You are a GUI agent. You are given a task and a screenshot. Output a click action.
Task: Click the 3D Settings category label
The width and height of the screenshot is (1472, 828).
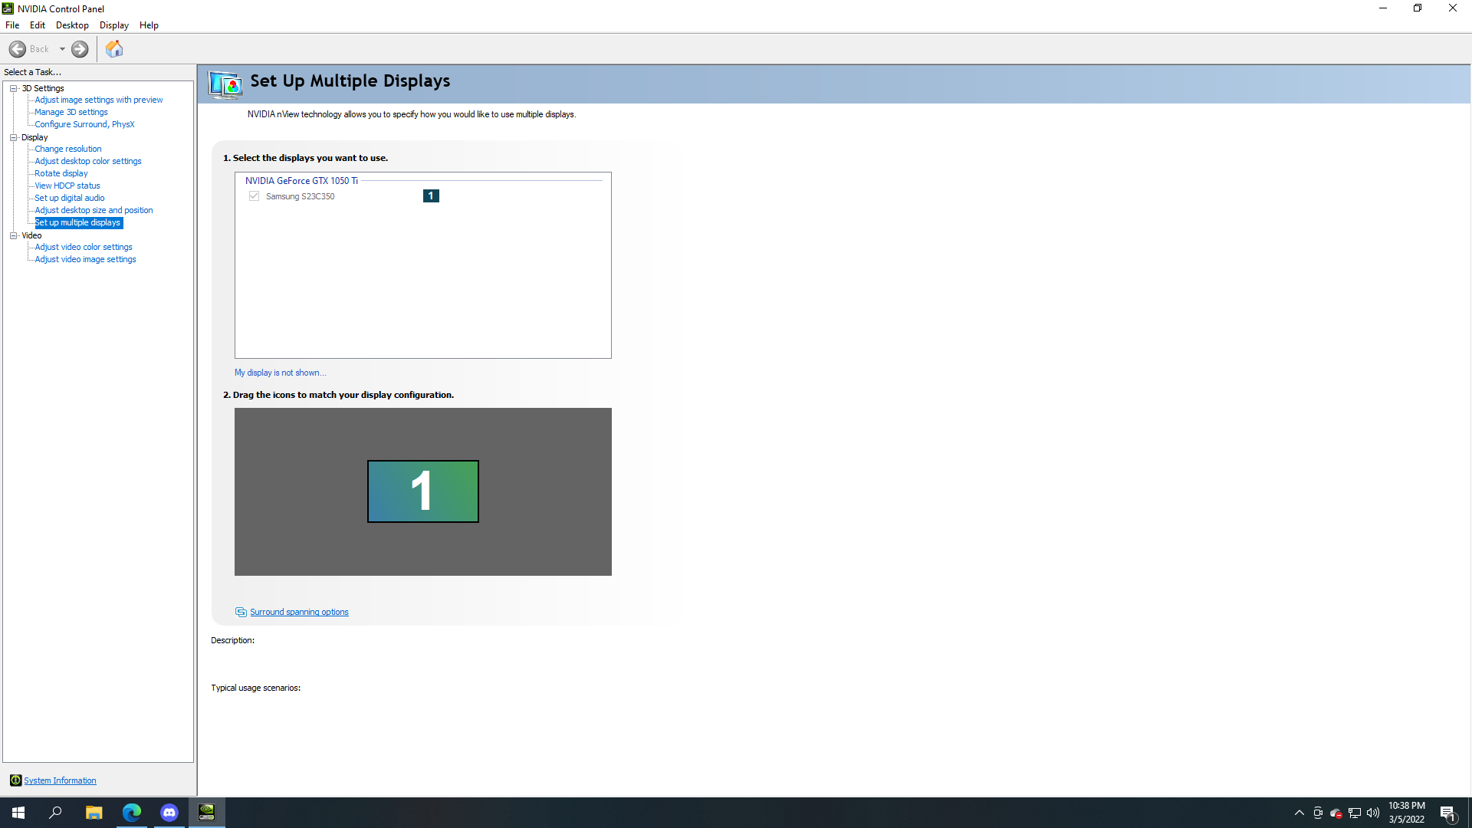click(x=43, y=88)
